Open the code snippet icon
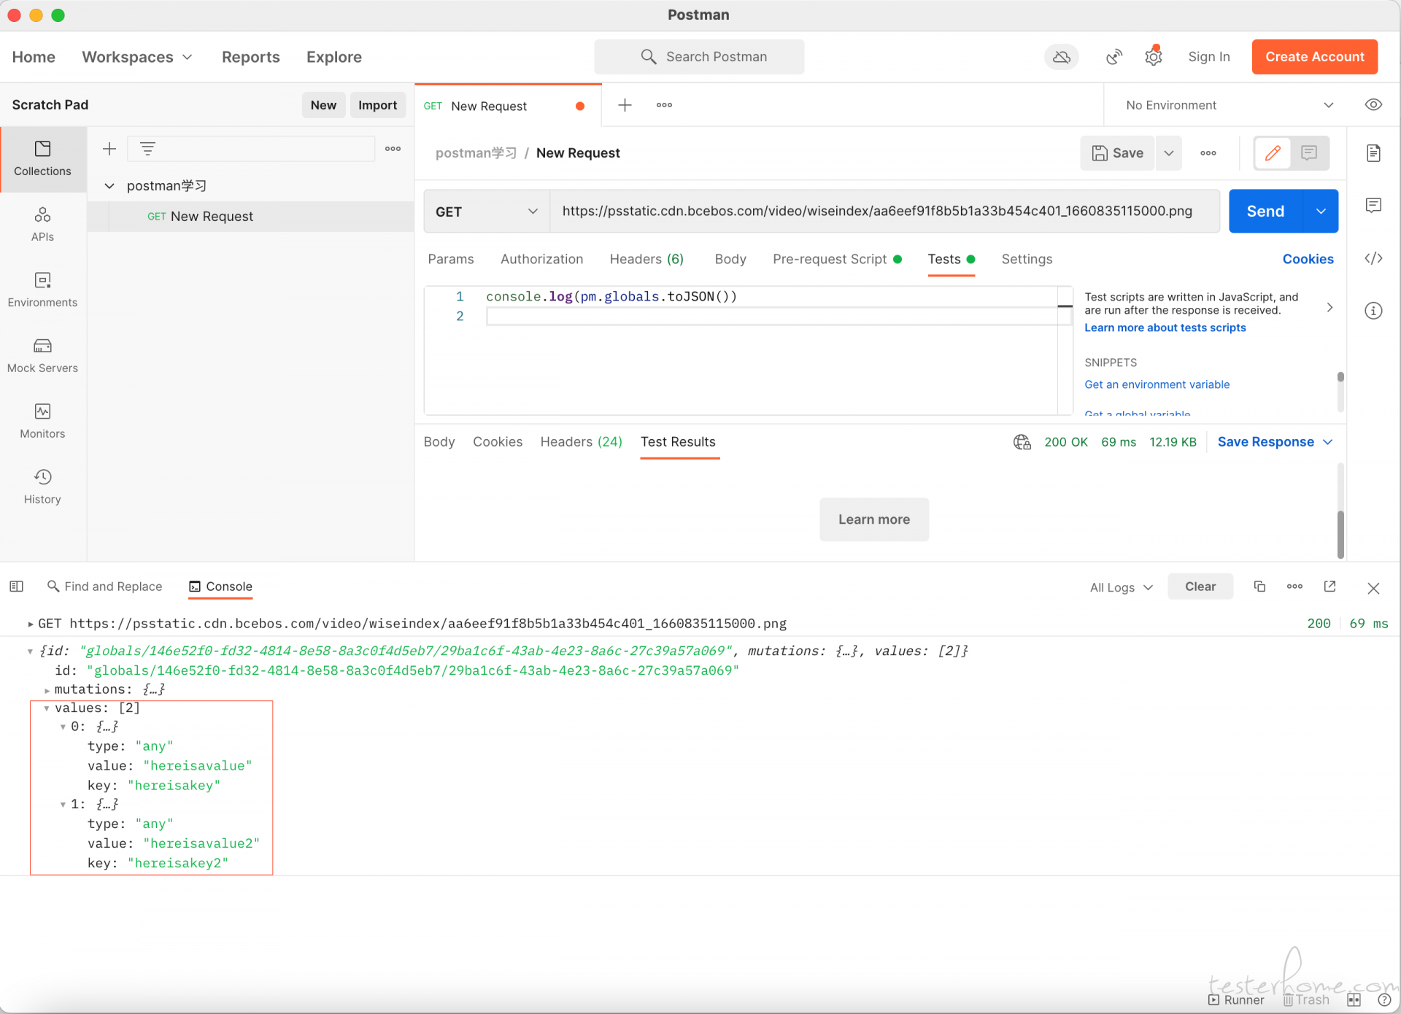This screenshot has height=1014, width=1401. [x=1373, y=258]
